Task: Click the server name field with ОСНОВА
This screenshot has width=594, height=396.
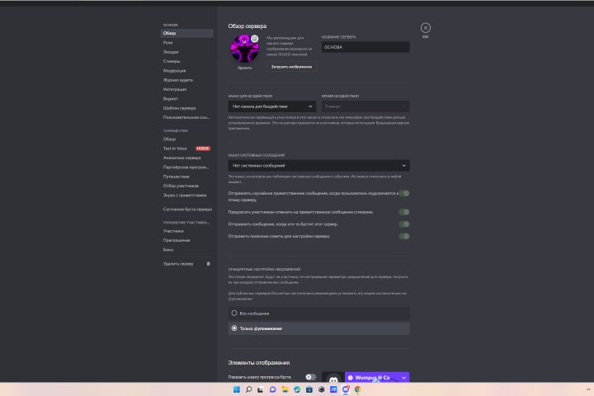Action: 365,47
